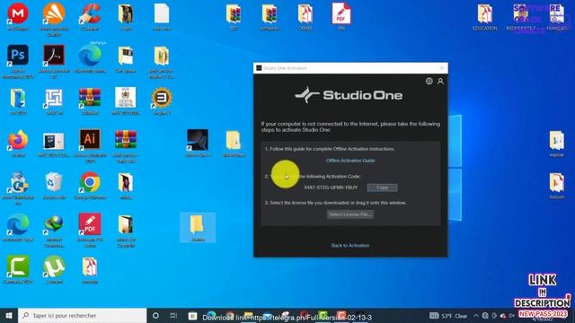Select the activation code text beside Copy
The image size is (575, 323).
[331, 188]
